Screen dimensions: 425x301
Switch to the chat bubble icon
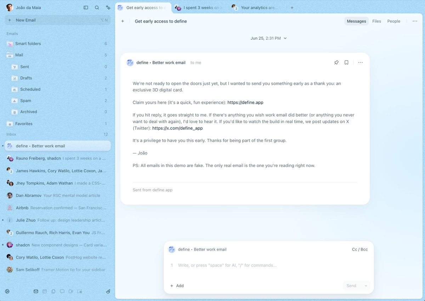tap(62, 291)
